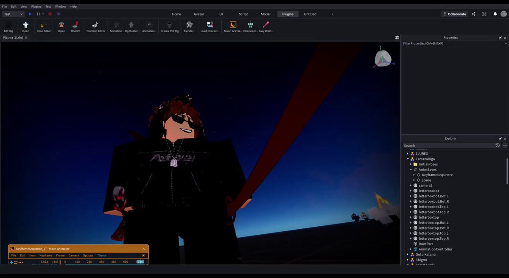
Task: Open the Keyframe menu in Moon Animator
Action: click(x=46, y=256)
